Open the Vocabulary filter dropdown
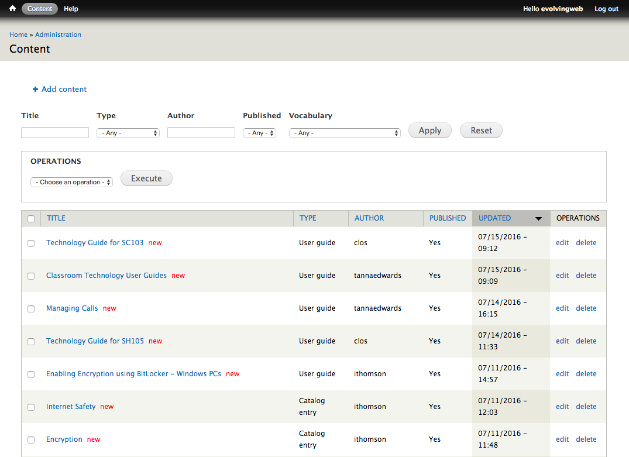 coord(344,133)
